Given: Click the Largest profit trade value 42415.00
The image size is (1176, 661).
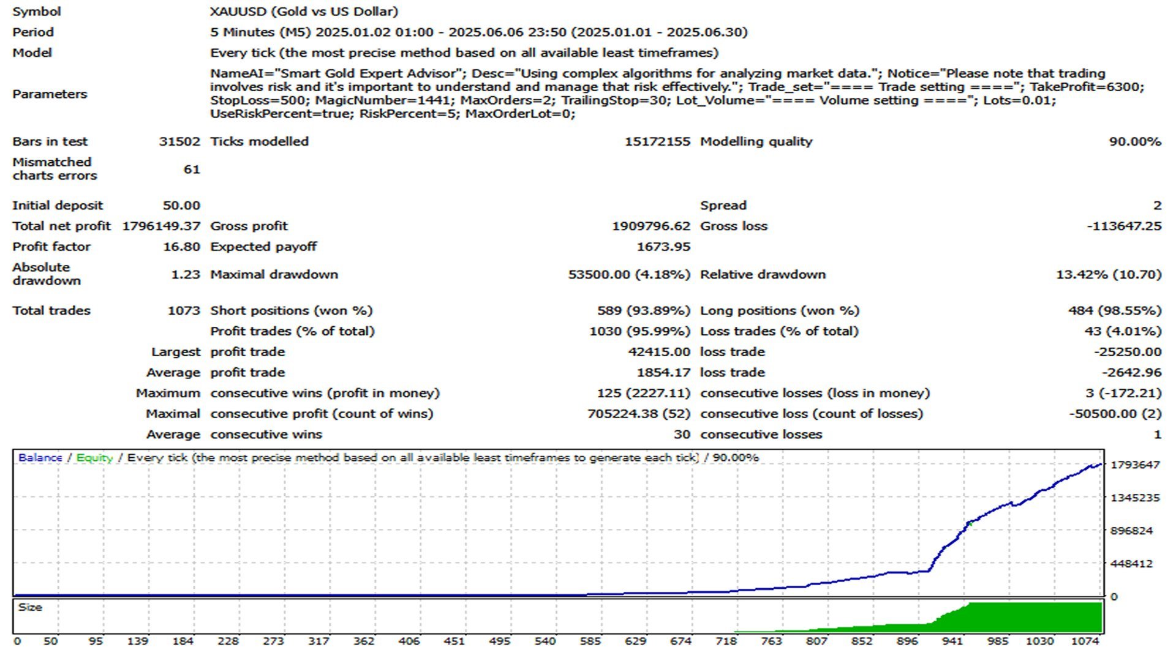Looking at the screenshot, I should click(658, 352).
